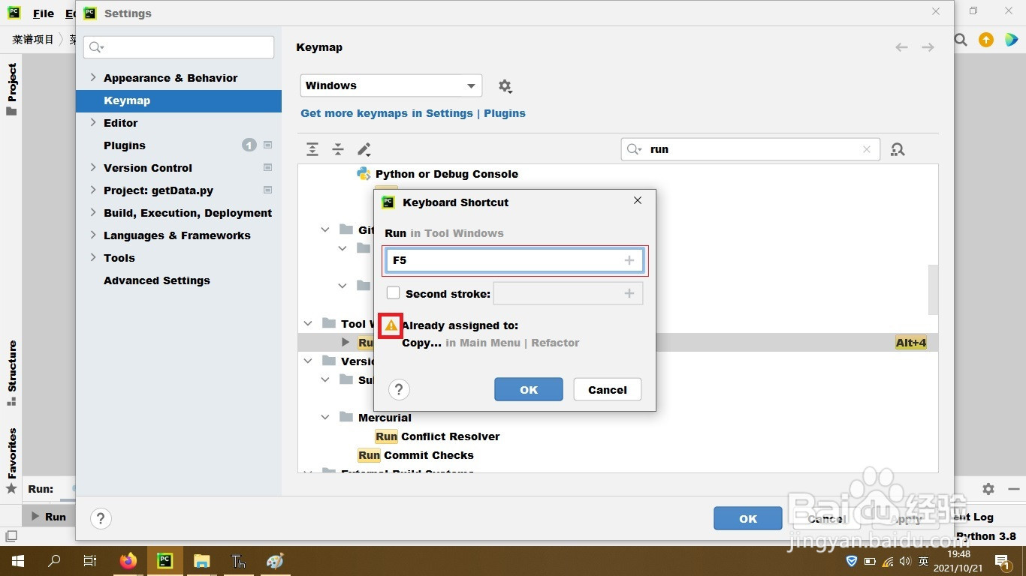Open Run panel gear settings icon
The width and height of the screenshot is (1026, 576).
(x=988, y=488)
